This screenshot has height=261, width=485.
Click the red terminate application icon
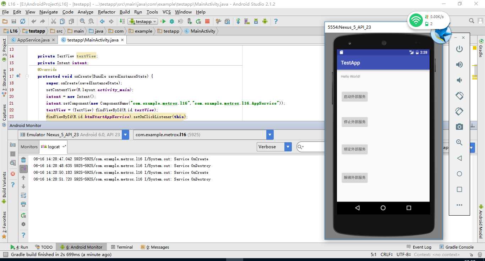(x=13, y=174)
